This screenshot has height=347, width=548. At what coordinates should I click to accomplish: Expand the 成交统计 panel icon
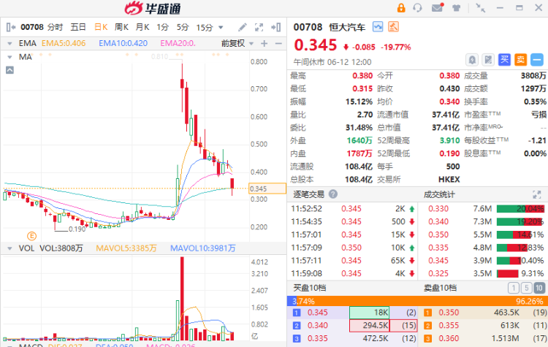point(536,194)
